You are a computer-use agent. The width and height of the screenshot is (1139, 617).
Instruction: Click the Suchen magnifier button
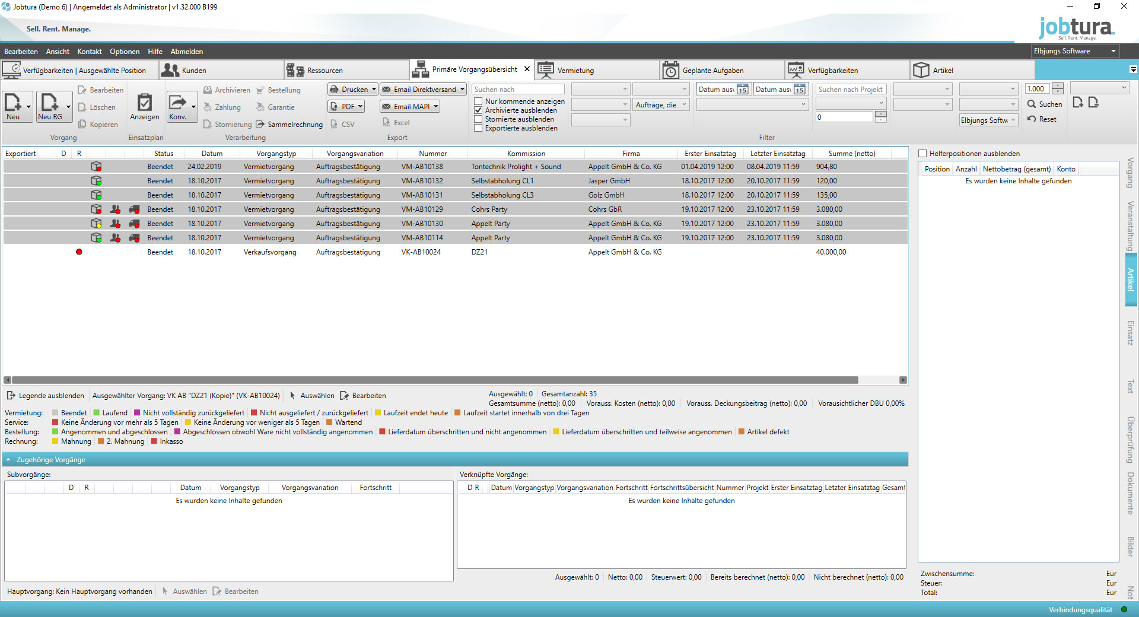tap(1045, 104)
